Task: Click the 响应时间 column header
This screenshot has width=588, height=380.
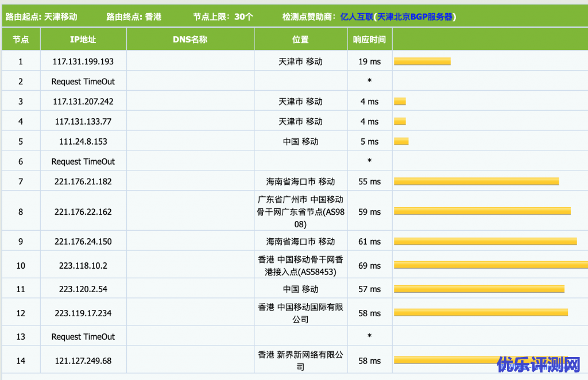Action: [369, 40]
